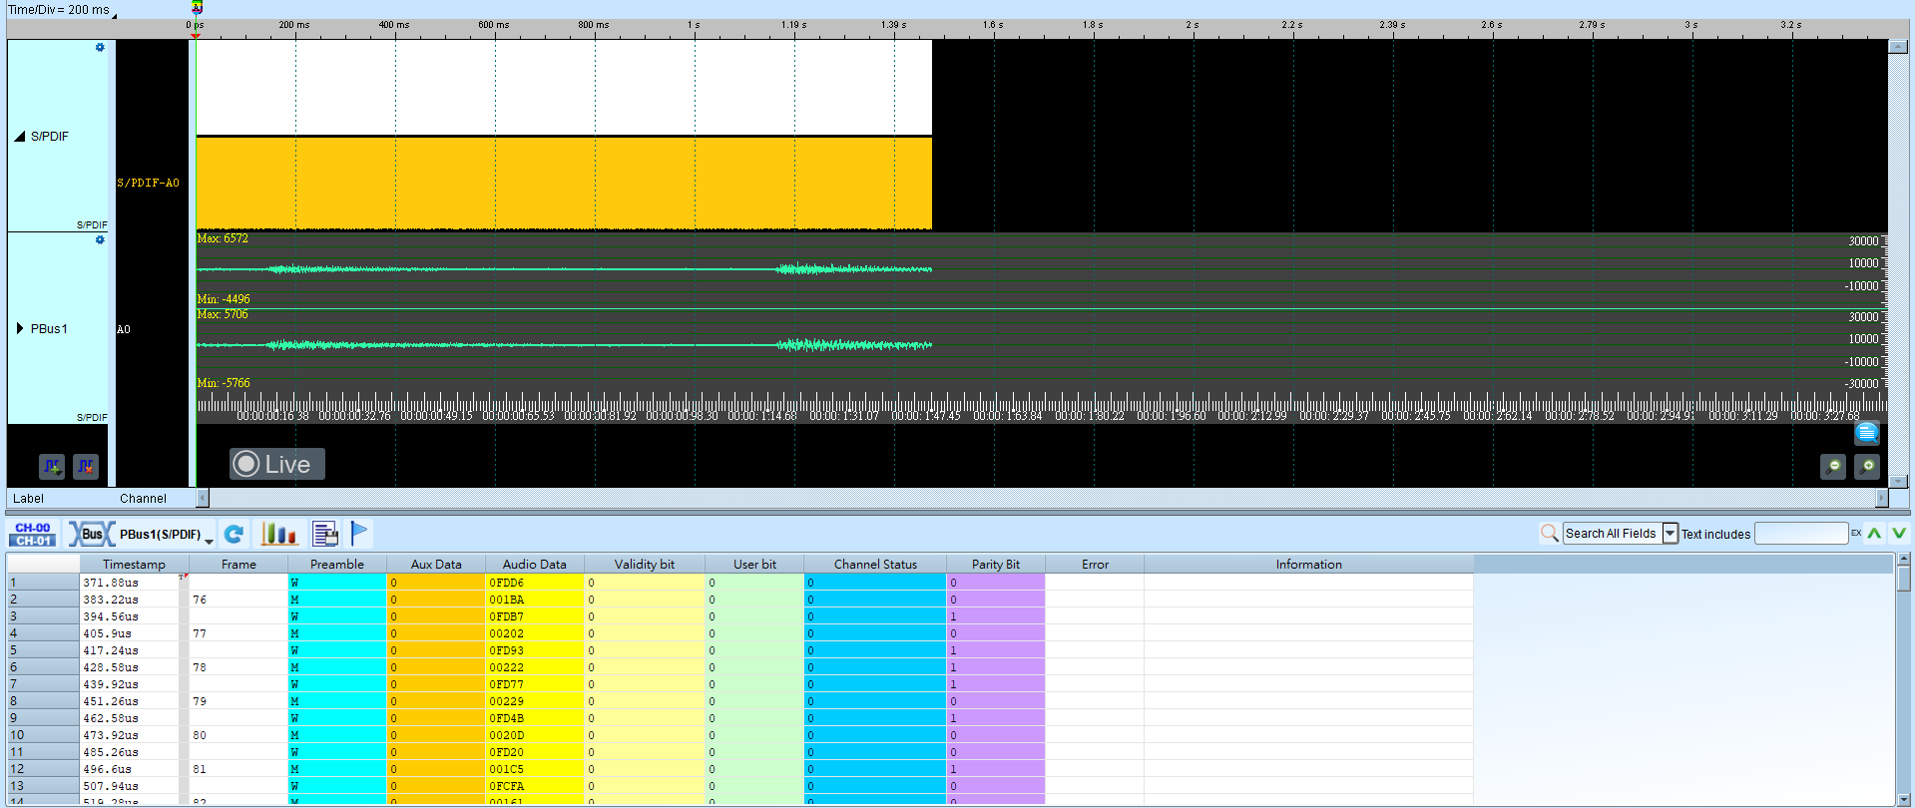Select the Bus icon in report toolbar
The image size is (1915, 808).
(91, 535)
